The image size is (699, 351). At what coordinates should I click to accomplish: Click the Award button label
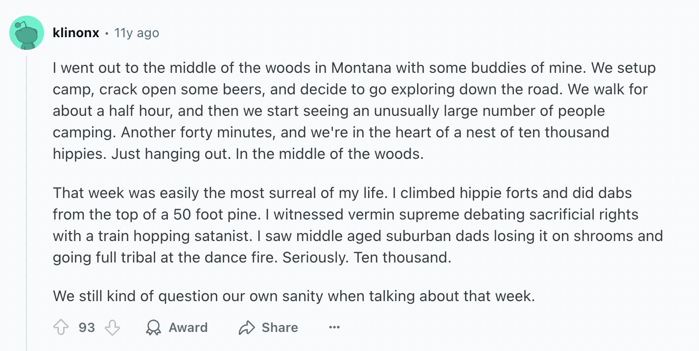188,328
